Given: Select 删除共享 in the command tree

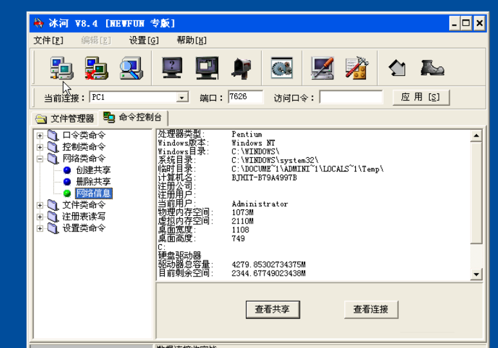Looking at the screenshot, I should (93, 182).
